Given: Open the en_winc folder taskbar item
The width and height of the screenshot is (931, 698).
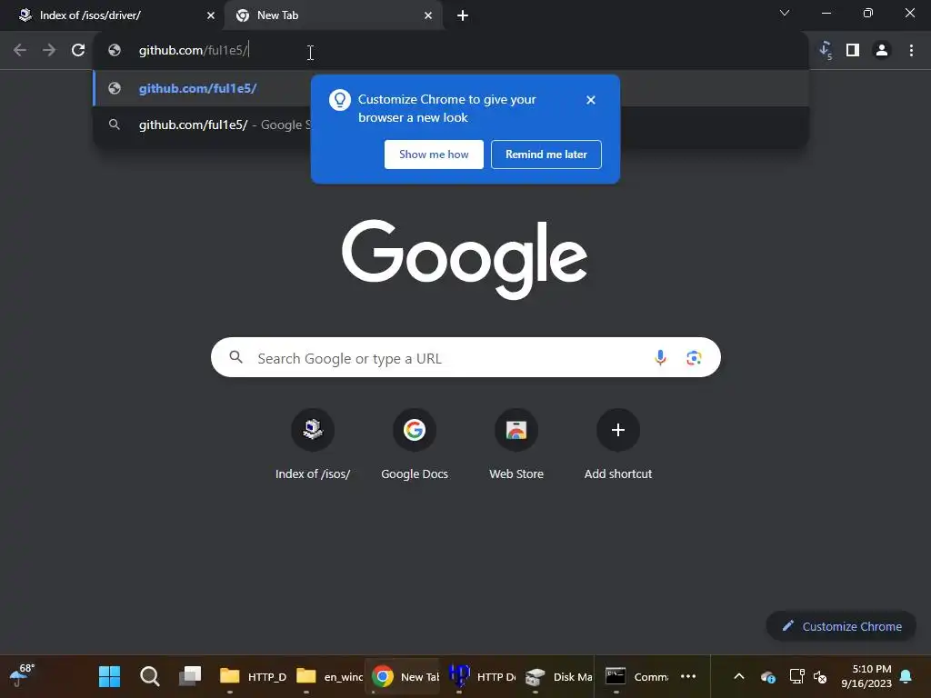Looking at the screenshot, I should pyautogui.click(x=329, y=676).
